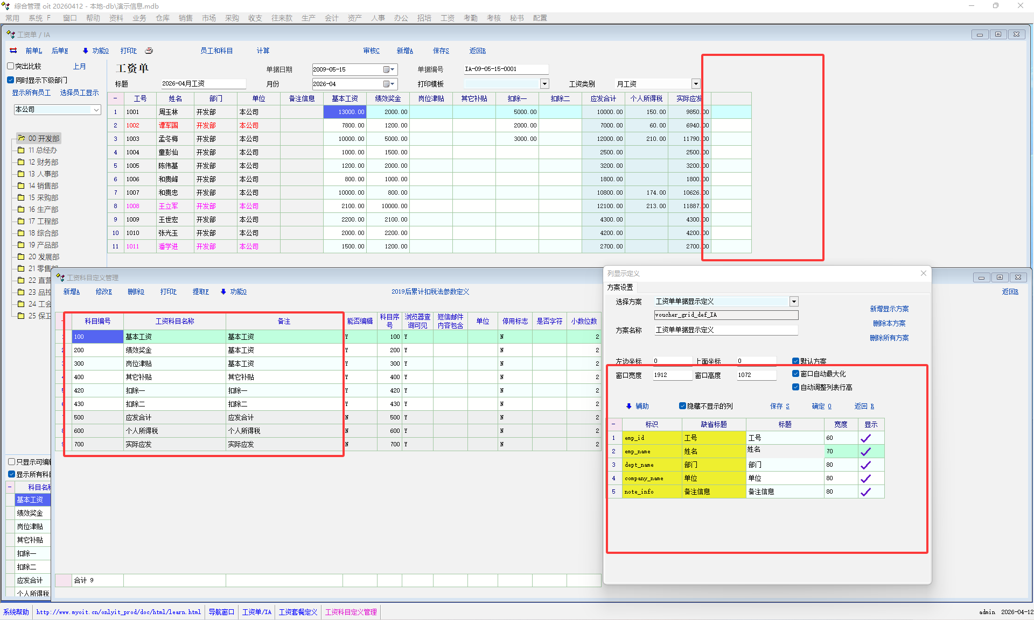The height and width of the screenshot is (620, 1034).
Task: Click the blue down-arrow 功能 icon in 工资单 toolbar
Action: 85,51
